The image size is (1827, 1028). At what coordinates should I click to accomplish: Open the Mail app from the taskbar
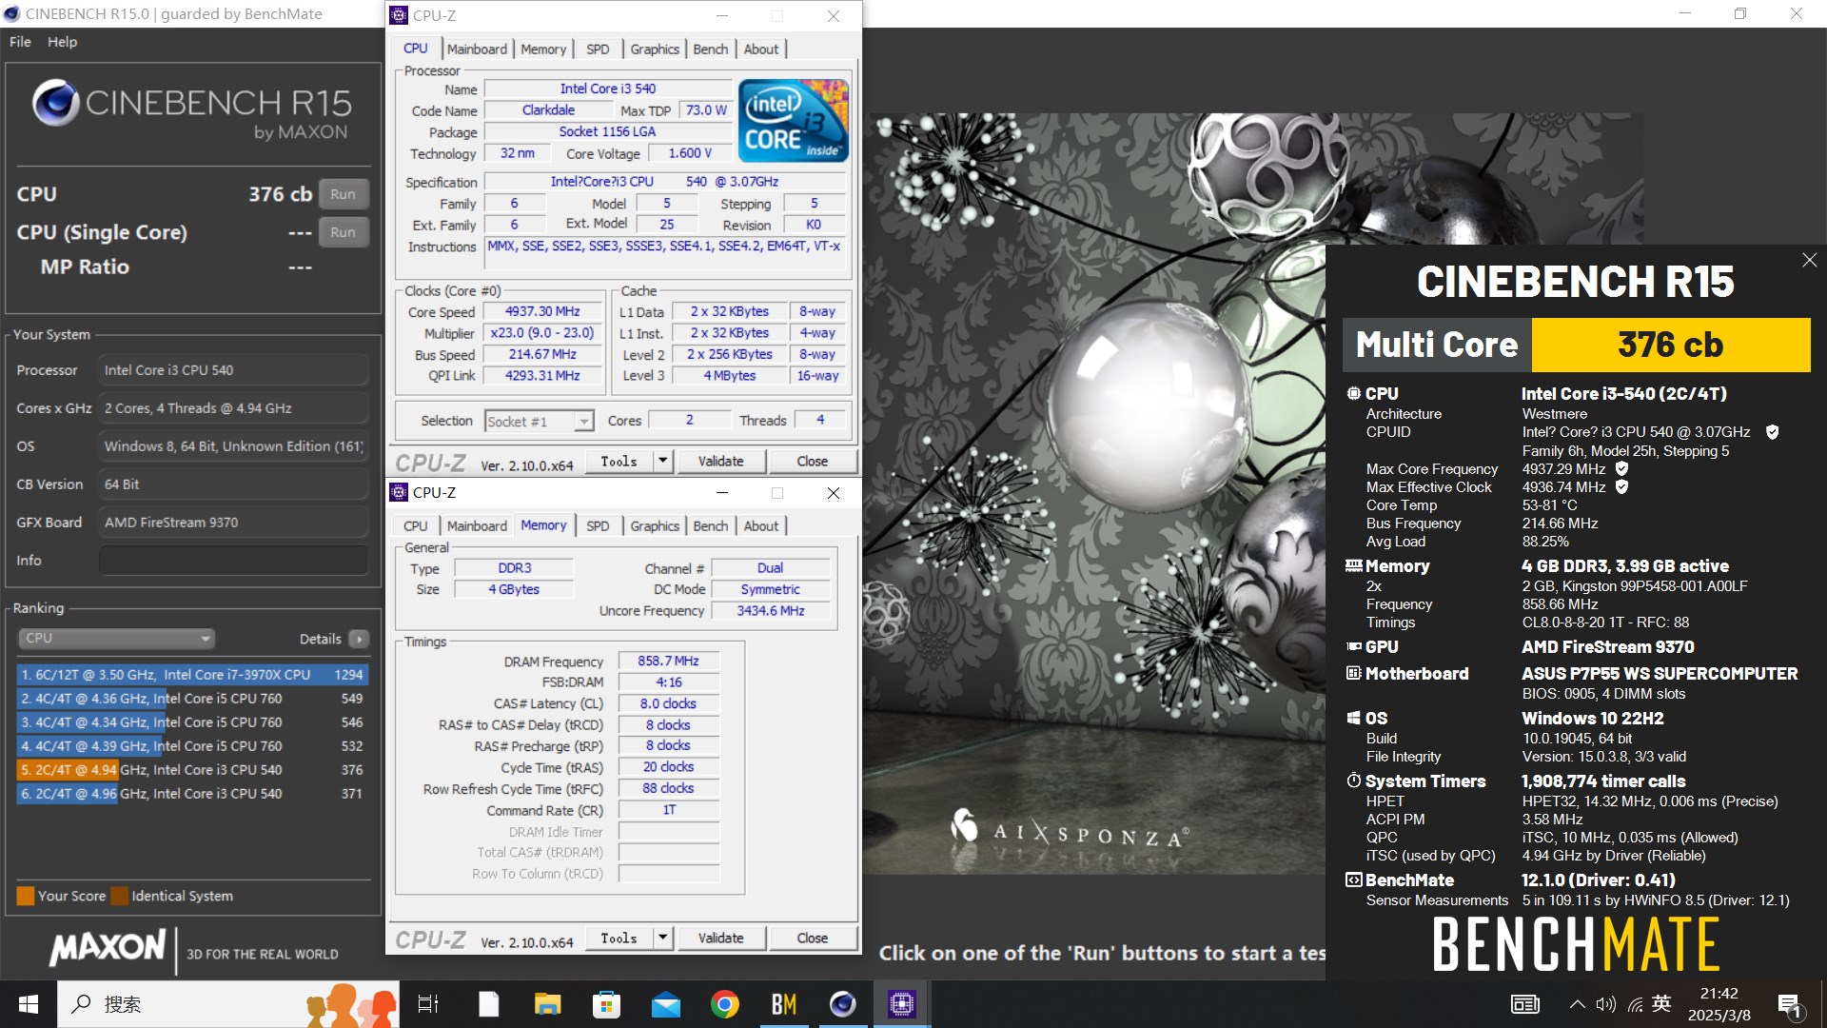[665, 1004]
